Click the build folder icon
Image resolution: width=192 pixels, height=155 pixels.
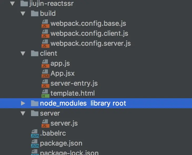click(35, 13)
